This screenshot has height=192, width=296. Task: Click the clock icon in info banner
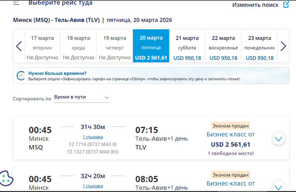point(21,76)
